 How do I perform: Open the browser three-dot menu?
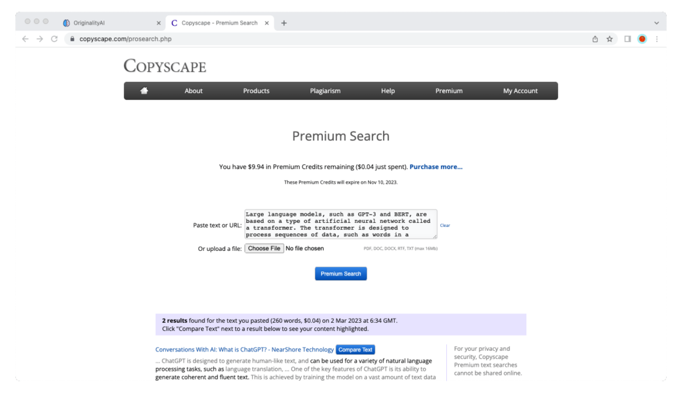point(657,39)
